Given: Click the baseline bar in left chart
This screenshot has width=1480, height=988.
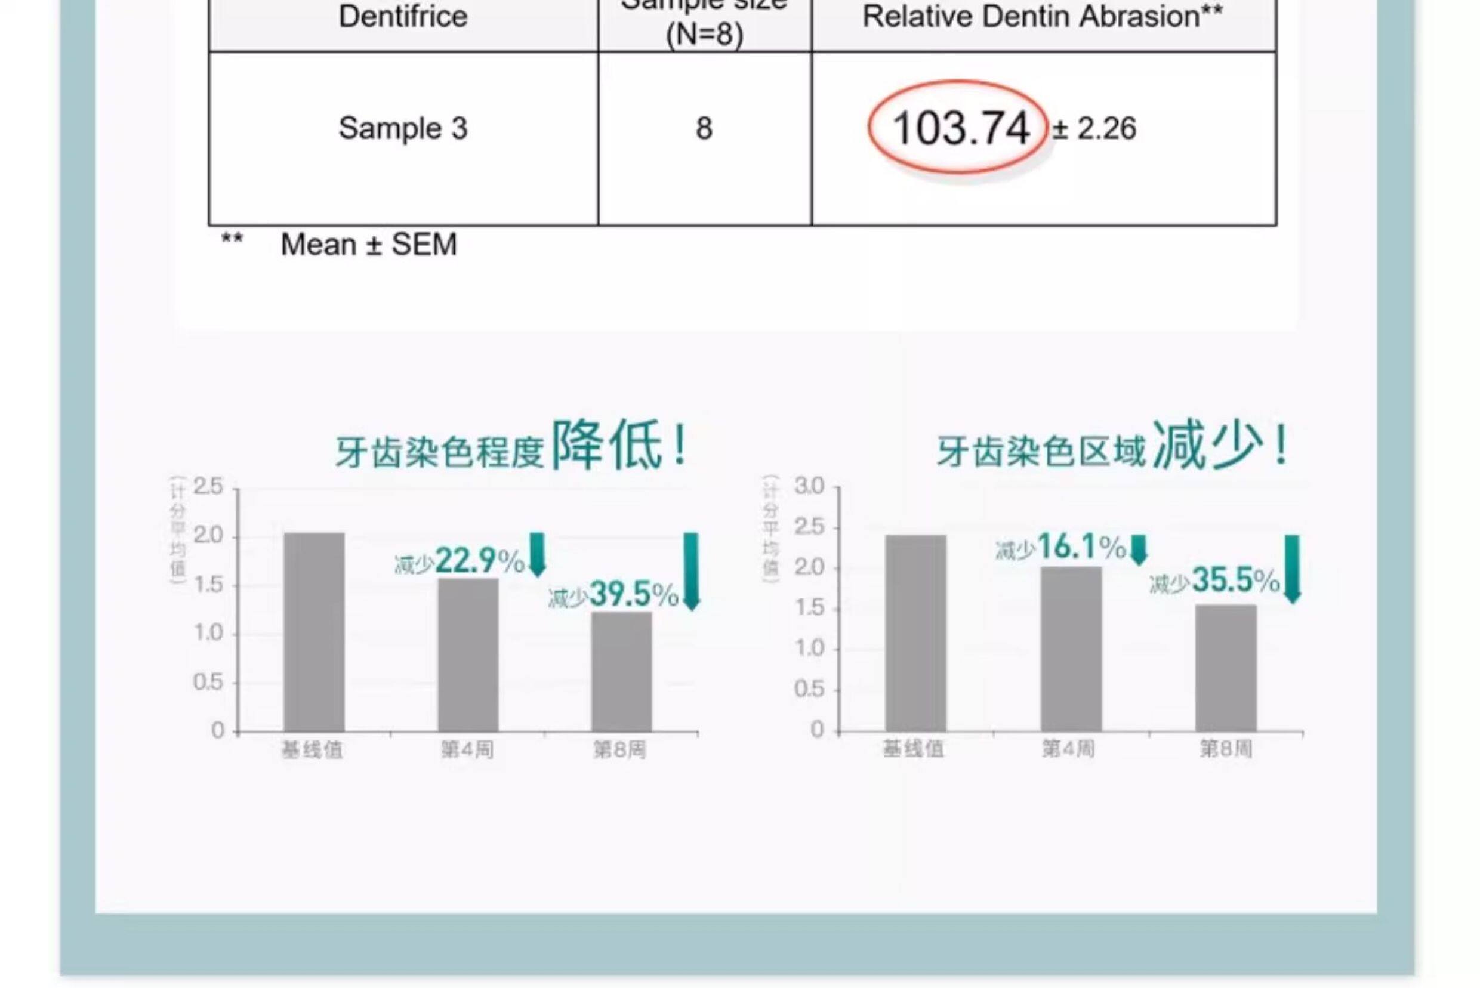Looking at the screenshot, I should (314, 632).
